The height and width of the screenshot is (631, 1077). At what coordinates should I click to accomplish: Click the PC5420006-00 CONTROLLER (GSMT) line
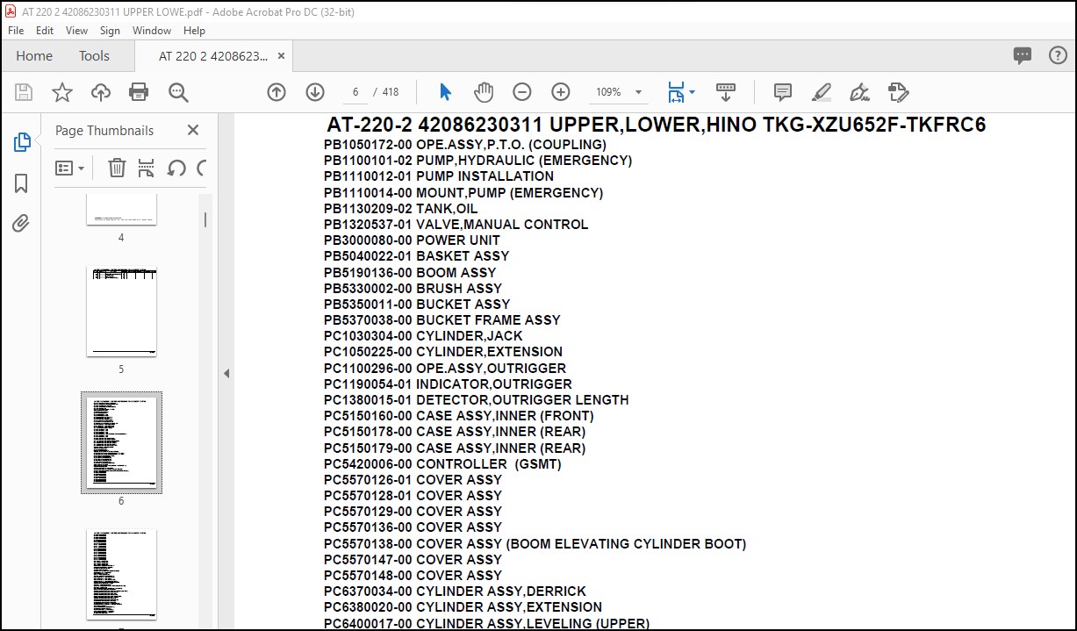point(442,463)
